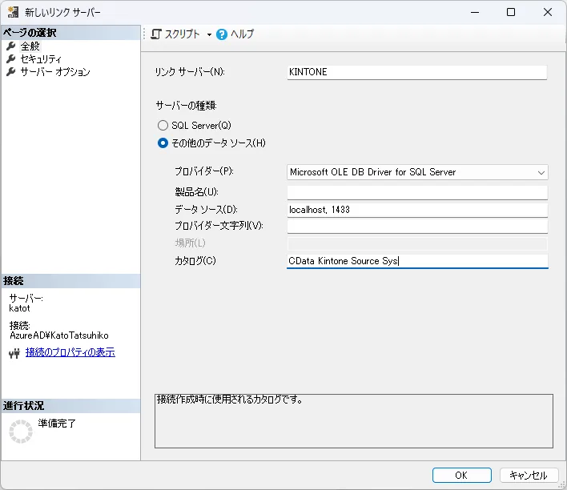Viewport: 567px width, 490px height.
Task: Click the AzureAD¥KatoTatsuhiko connection text
Action: 59,335
